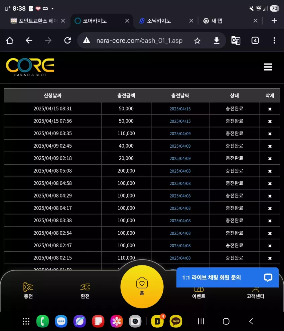The width and height of the screenshot is (284, 331).
Task: Open the 1:1 라이브 채팅 회원 문의 chat
Action: pos(228,277)
